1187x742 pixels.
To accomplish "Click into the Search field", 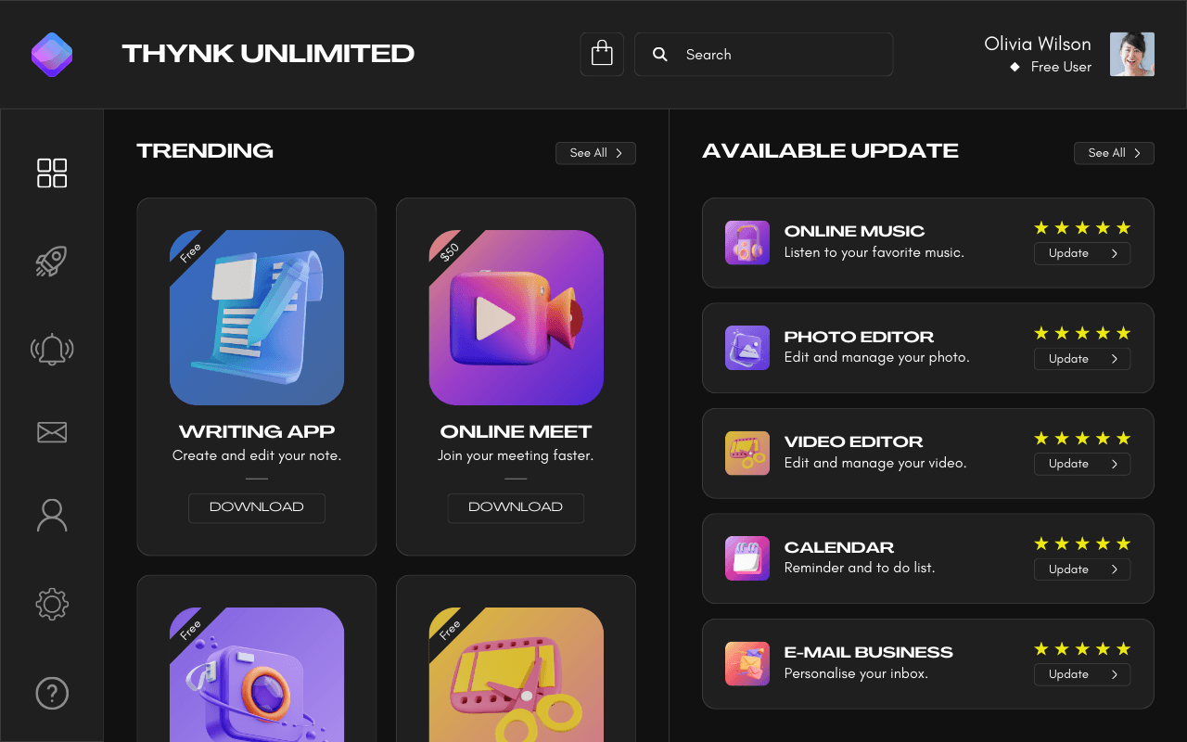I will click(x=763, y=55).
